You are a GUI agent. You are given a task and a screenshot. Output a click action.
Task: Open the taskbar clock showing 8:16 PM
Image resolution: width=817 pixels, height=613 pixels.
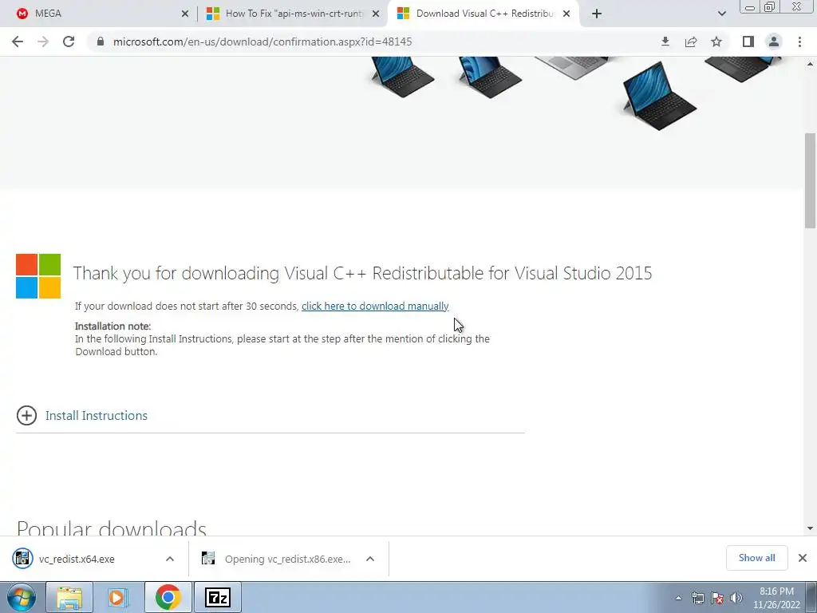pos(776,598)
